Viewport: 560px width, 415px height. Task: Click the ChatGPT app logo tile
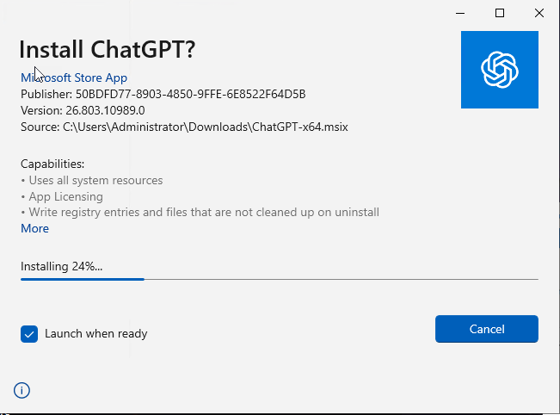[x=499, y=70]
